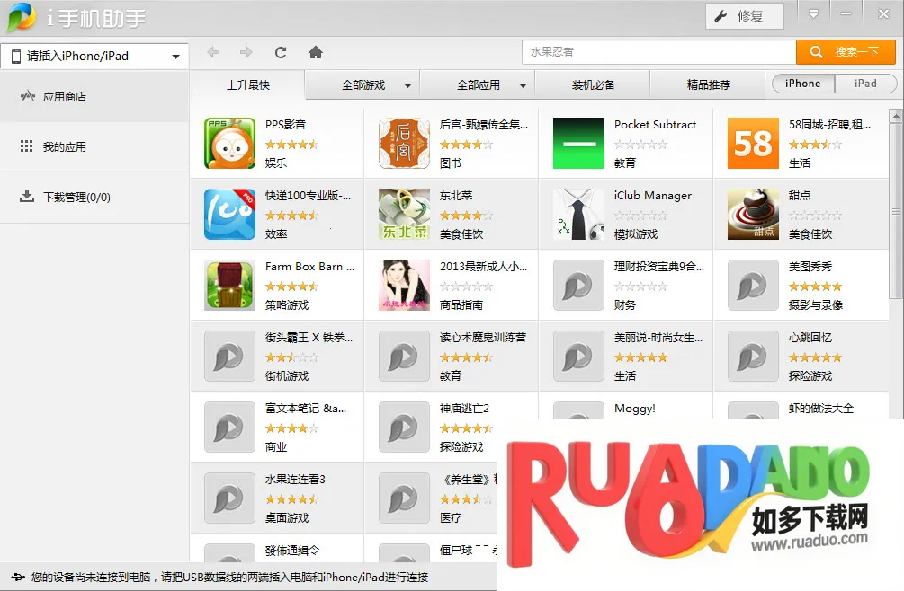Open the 58同城 app icon
Screen dimensions: 904x591
click(x=753, y=144)
